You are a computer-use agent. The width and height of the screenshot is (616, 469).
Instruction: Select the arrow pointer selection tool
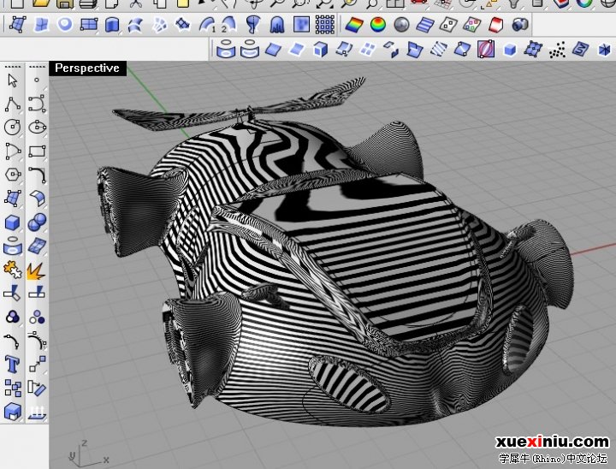click(x=13, y=80)
